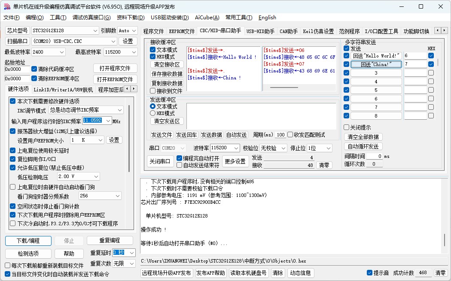Switch to the EEPROM文件 tab
This screenshot has height=281, width=451.
[x=182, y=31]
